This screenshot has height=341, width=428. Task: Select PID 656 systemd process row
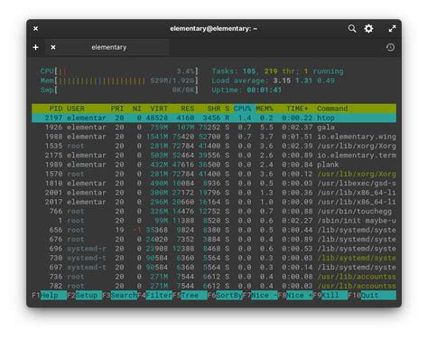pyautogui.click(x=214, y=230)
